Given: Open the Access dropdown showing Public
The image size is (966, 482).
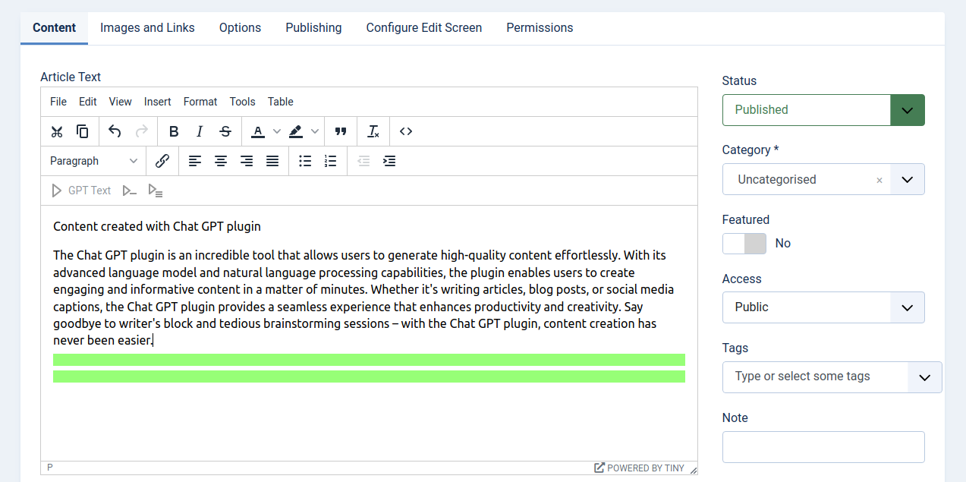Looking at the screenshot, I should (x=823, y=307).
